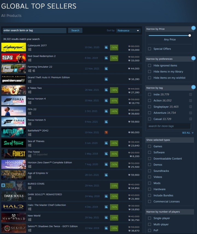The width and height of the screenshot is (197, 234).
Task: Click the macOS platform icon for Farming Simulator 22
Action: pyautogui.click(x=34, y=71)
